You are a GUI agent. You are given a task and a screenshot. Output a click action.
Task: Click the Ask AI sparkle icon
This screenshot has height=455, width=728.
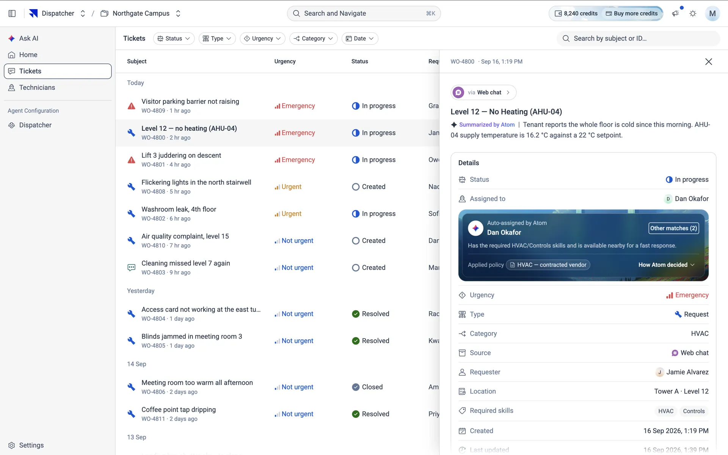click(12, 38)
